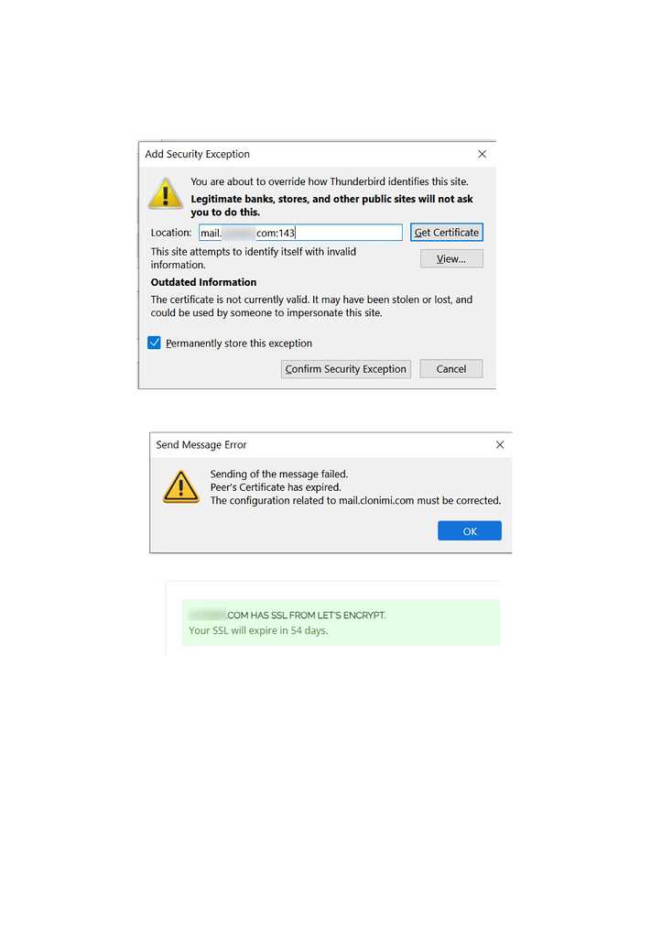
Task: Focus the Location server address field
Action: pos(301,233)
